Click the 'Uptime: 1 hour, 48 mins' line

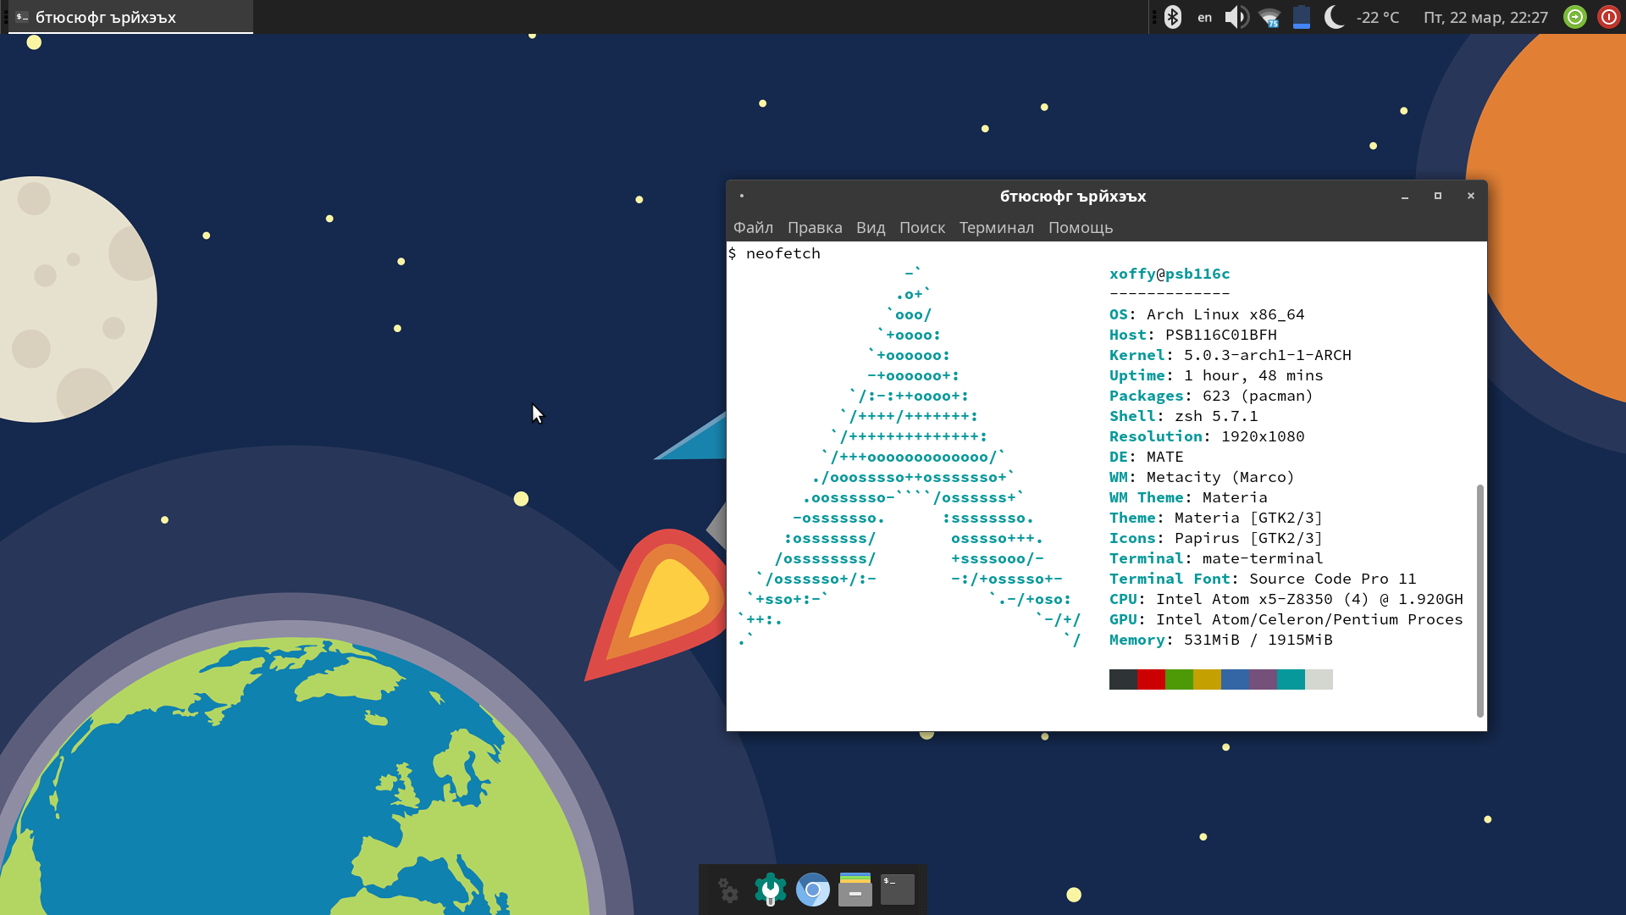[1216, 375]
